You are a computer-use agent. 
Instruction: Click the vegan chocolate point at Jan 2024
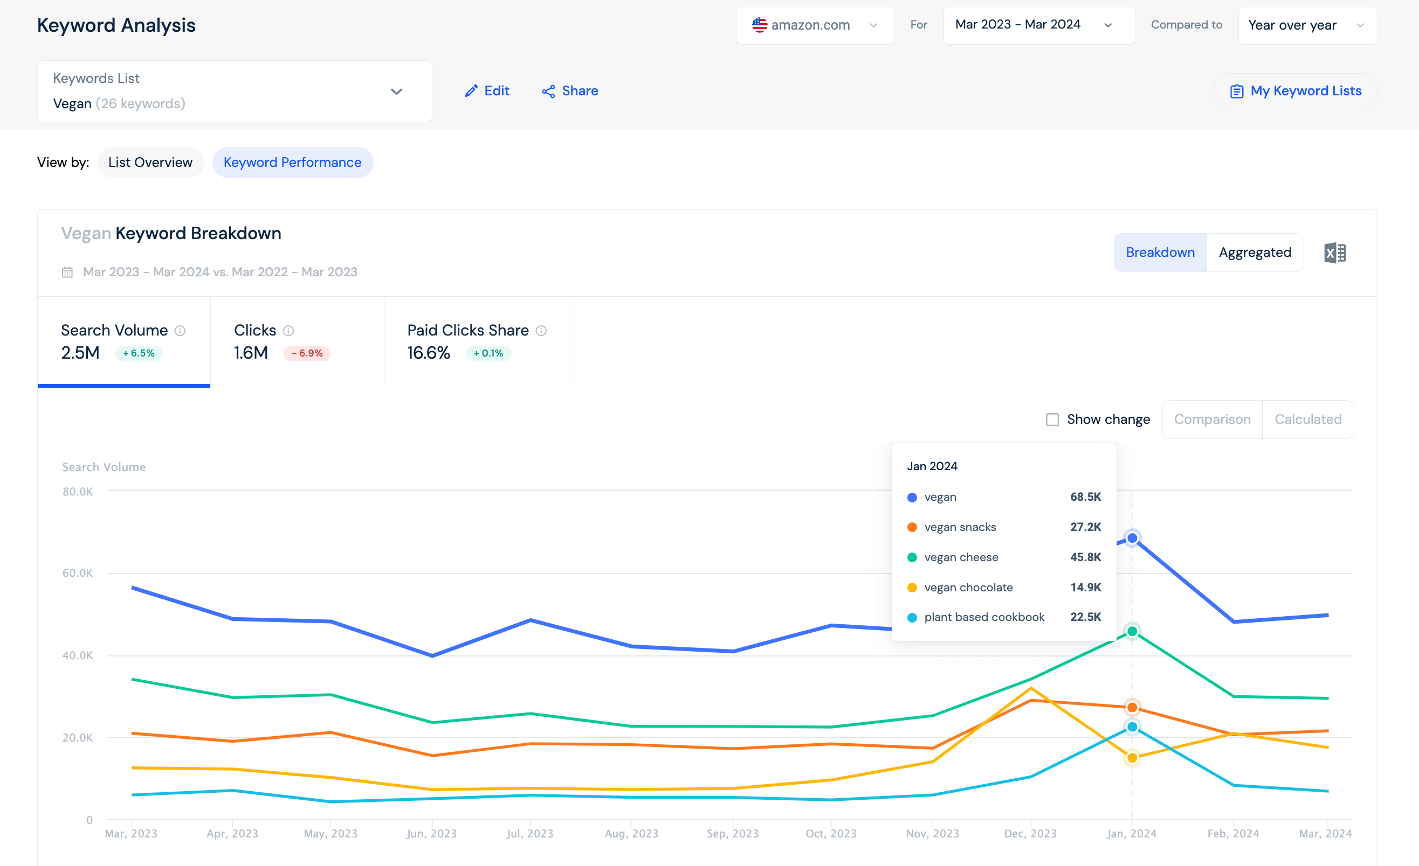[x=1132, y=758]
